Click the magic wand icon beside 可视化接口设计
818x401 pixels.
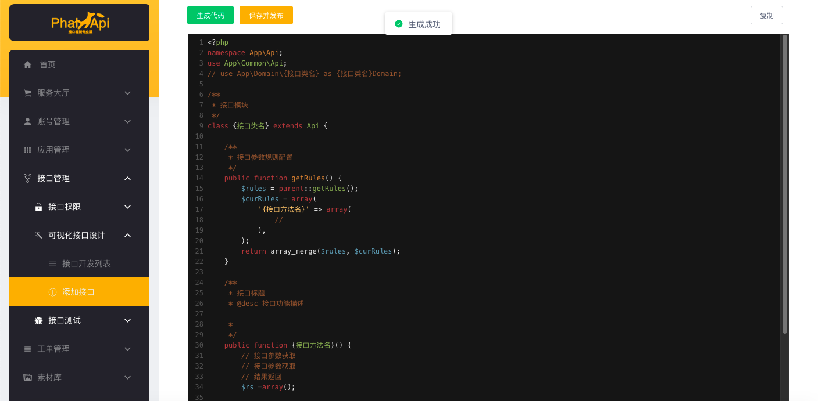[x=38, y=235]
